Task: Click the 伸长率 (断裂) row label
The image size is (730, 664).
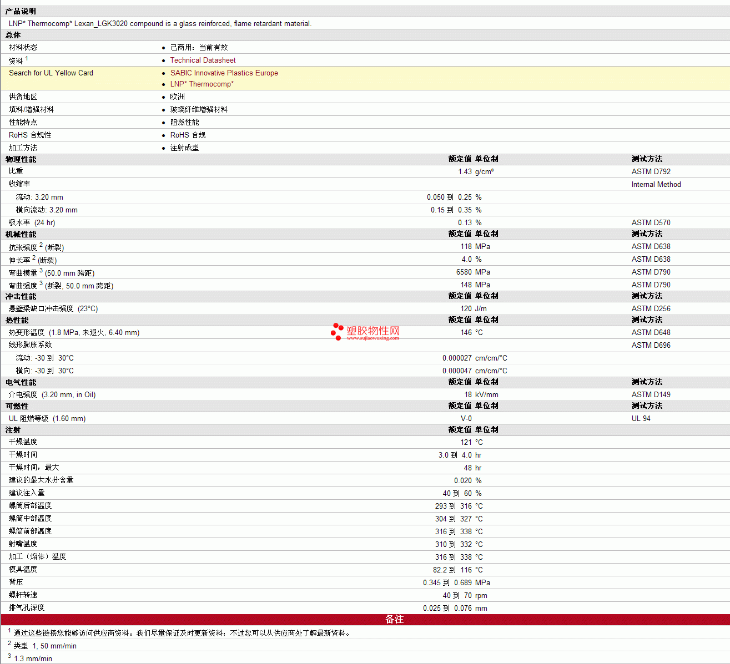Action: click(x=33, y=260)
